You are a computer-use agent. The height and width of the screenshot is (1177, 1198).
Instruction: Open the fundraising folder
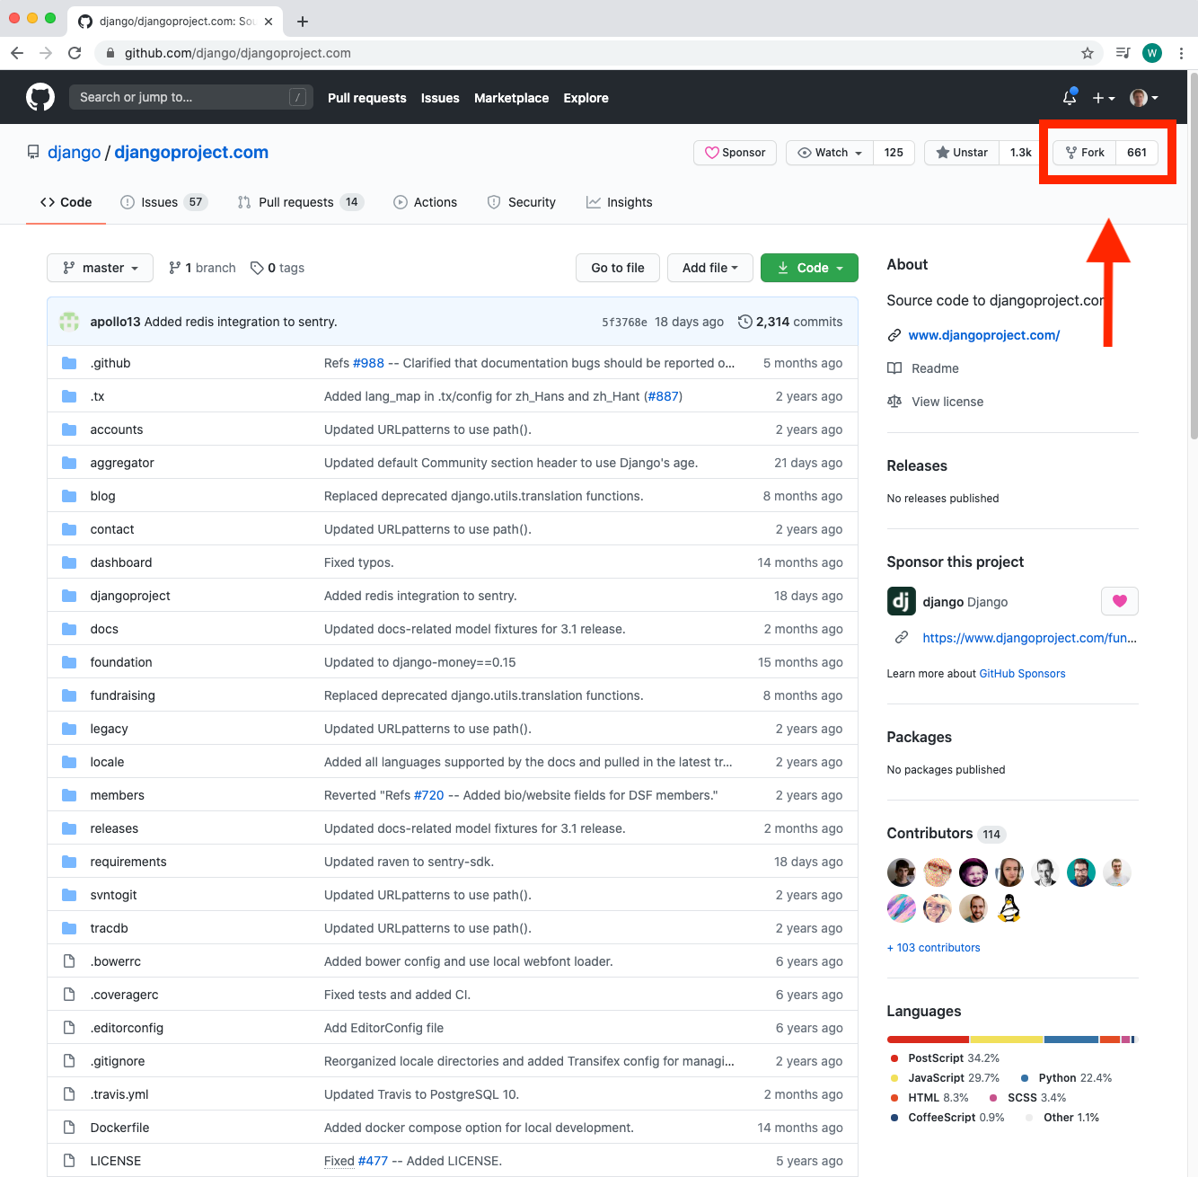click(x=122, y=695)
